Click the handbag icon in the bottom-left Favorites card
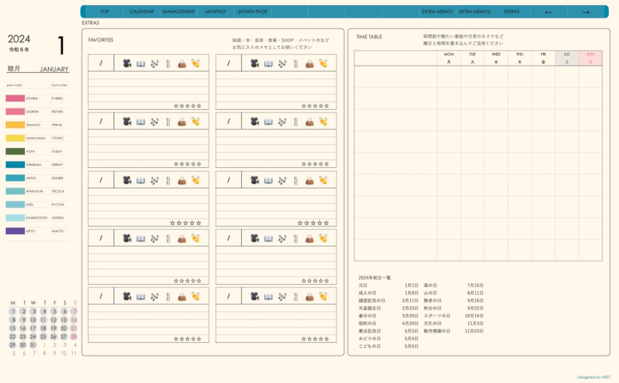The image size is (619, 383). pyautogui.click(x=182, y=296)
